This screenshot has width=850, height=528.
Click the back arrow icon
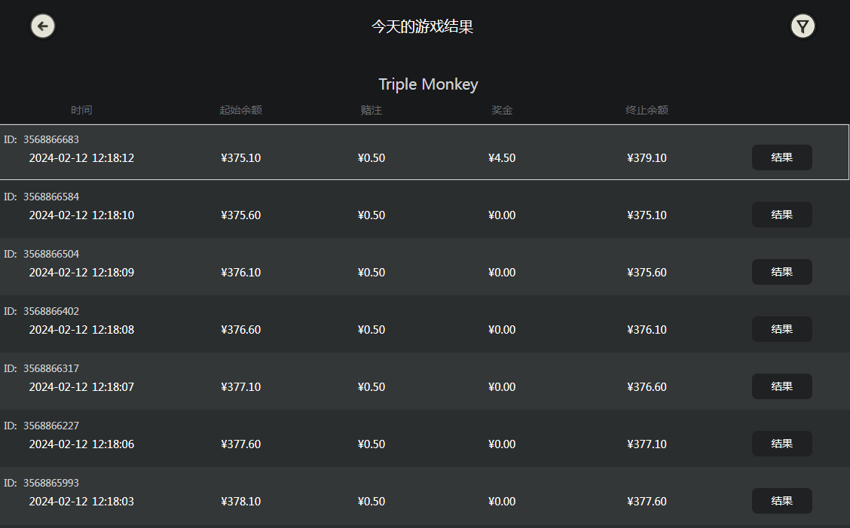point(43,26)
